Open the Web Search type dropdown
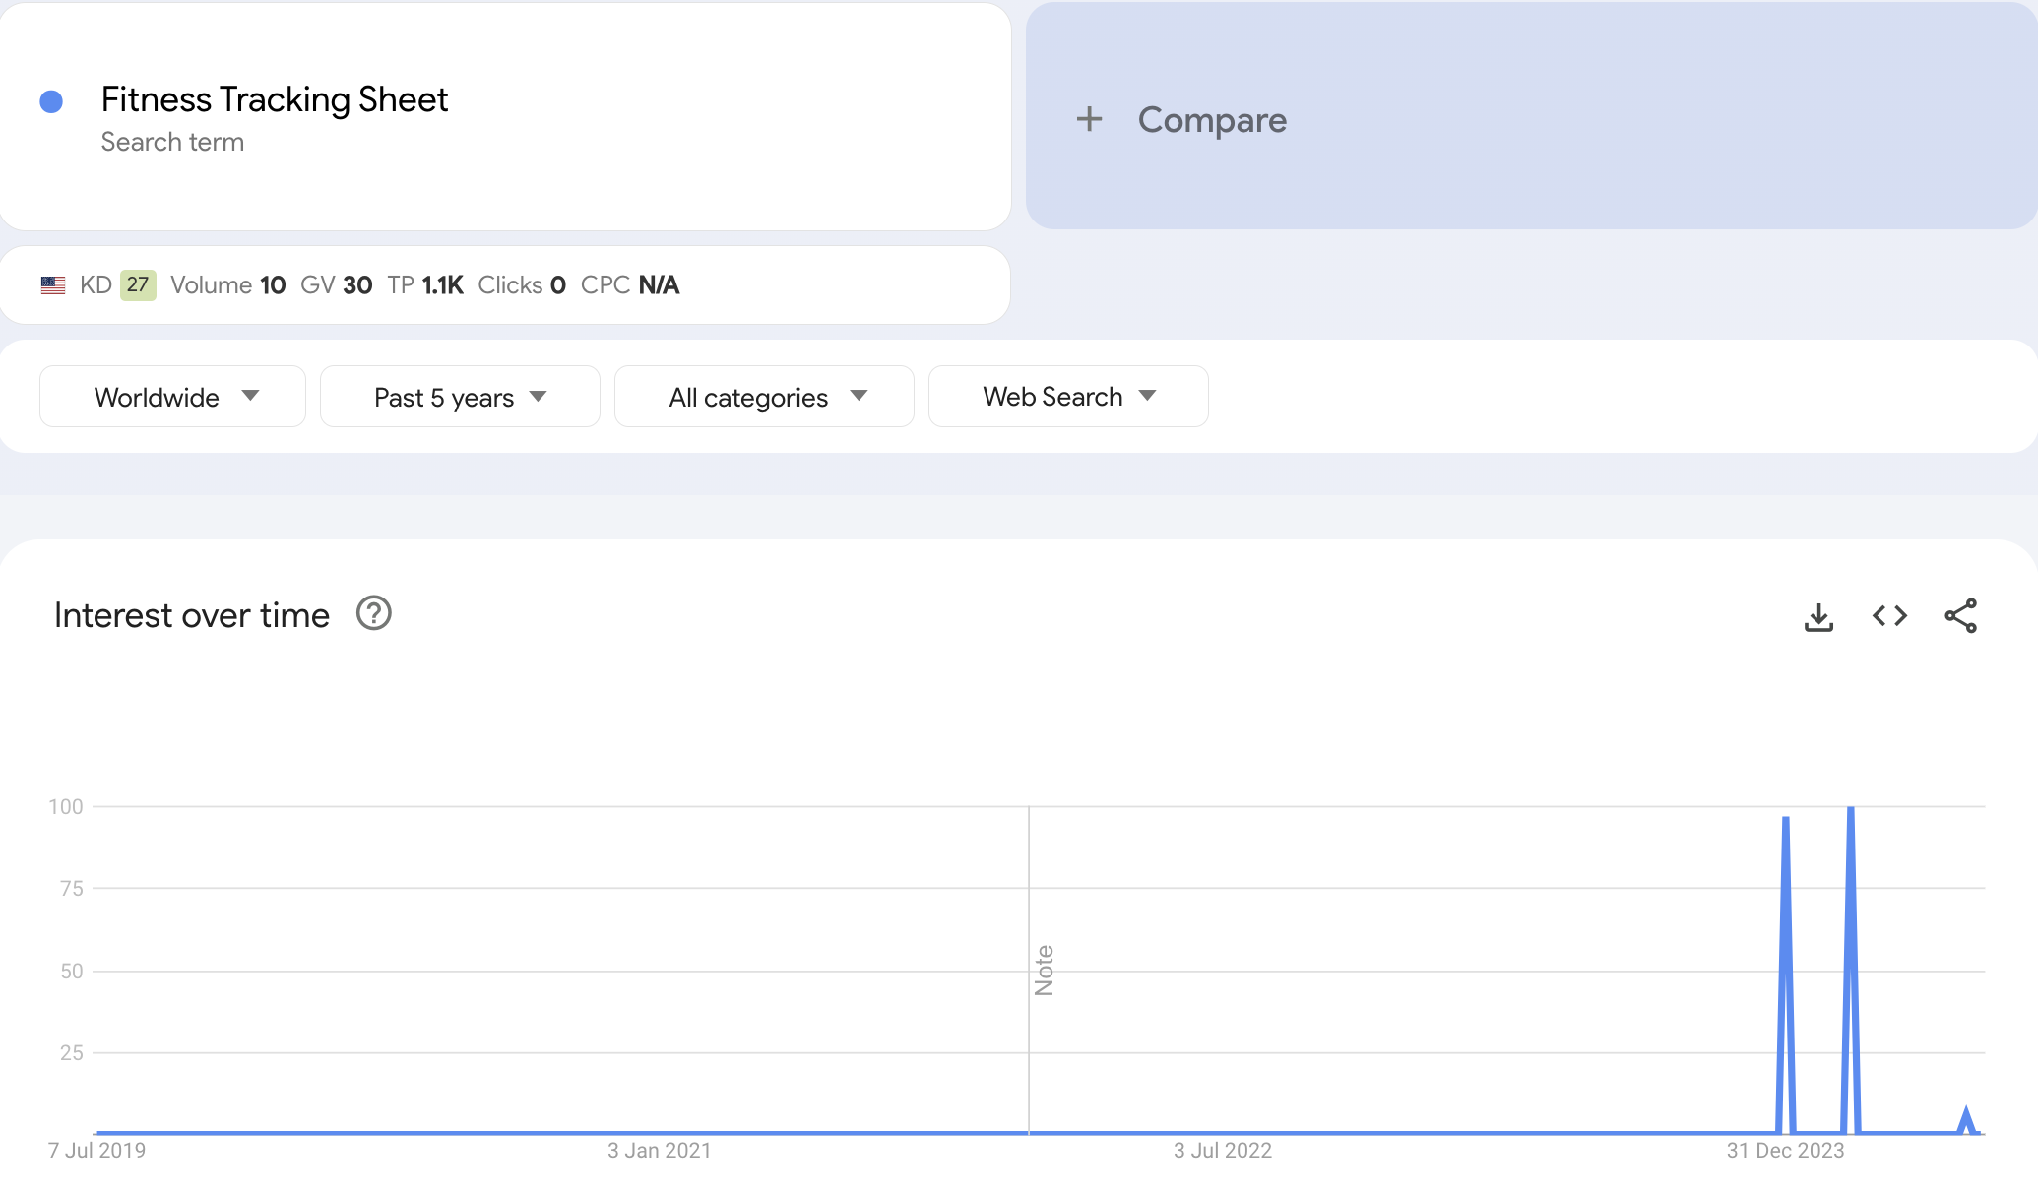The image size is (2038, 1195). (x=1068, y=397)
